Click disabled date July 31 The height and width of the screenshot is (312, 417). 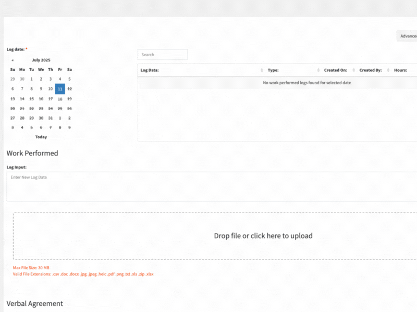(x=51, y=118)
